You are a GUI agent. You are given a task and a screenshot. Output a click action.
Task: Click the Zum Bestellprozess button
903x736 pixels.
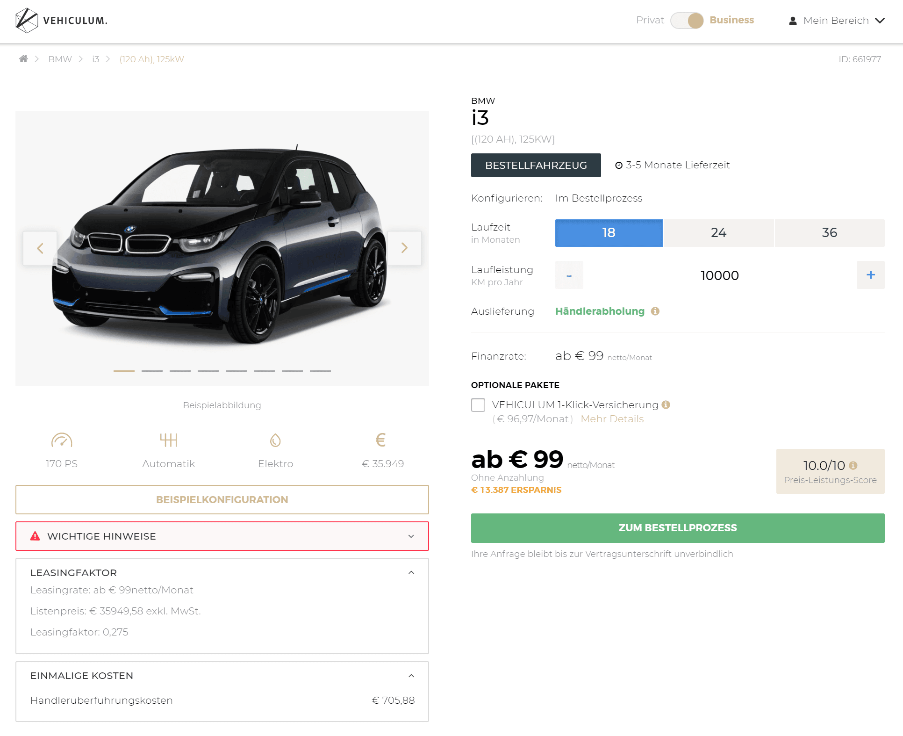678,528
